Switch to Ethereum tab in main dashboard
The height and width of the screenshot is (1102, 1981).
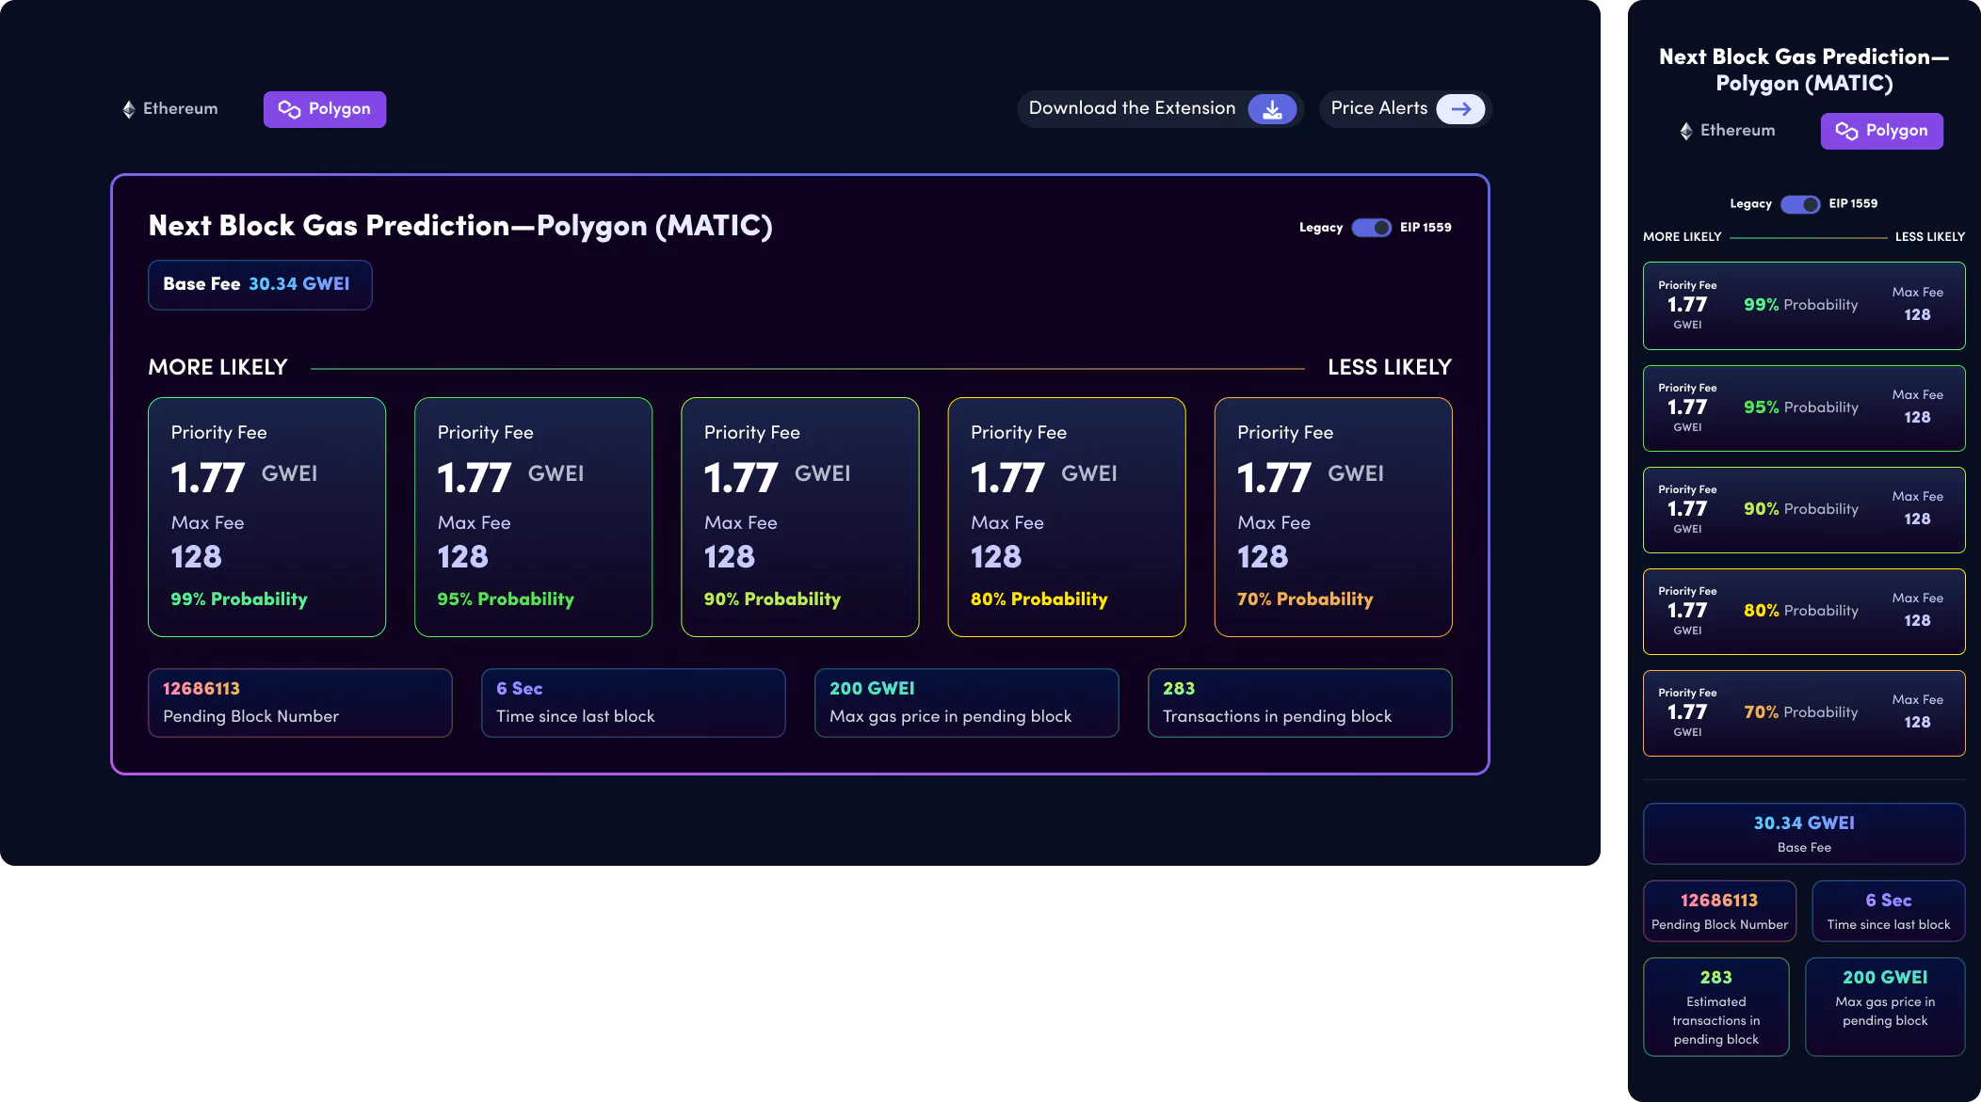pos(170,109)
